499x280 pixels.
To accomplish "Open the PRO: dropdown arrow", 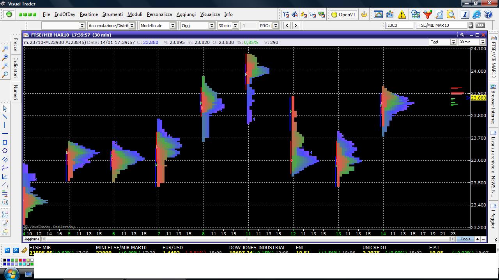I will tap(276, 25).
